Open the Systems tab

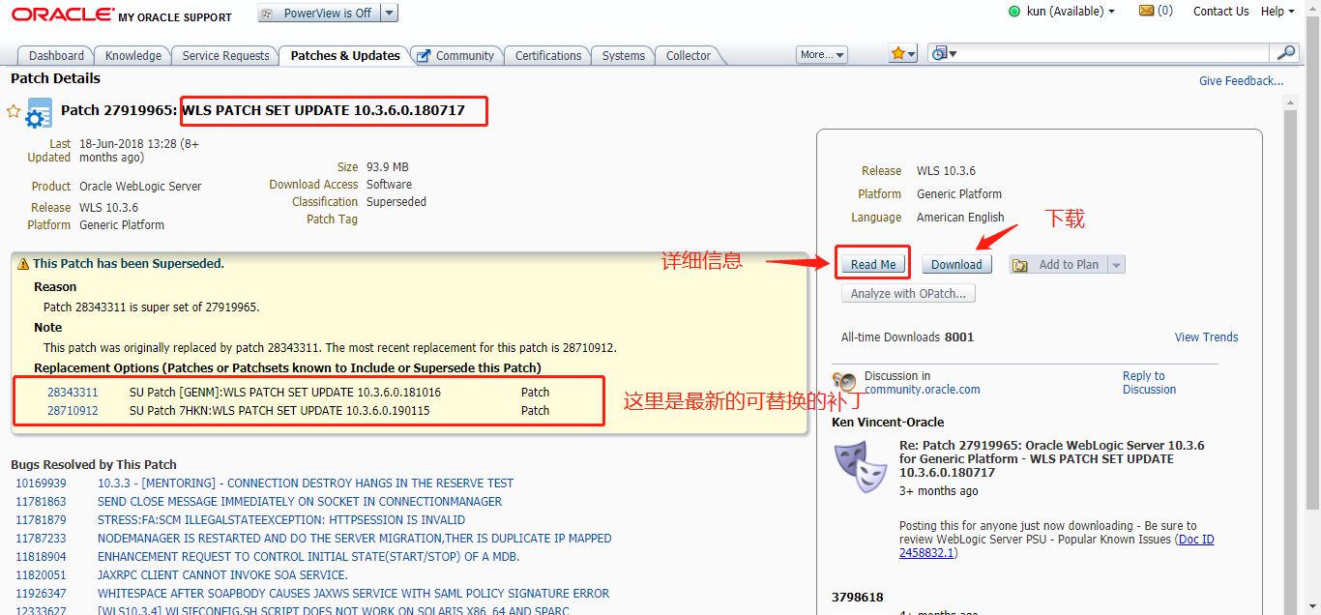pos(624,55)
